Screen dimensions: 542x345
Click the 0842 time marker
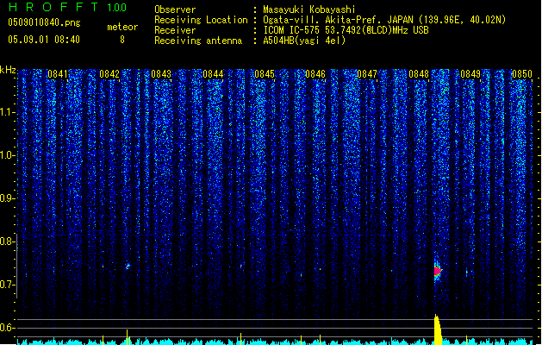109,74
